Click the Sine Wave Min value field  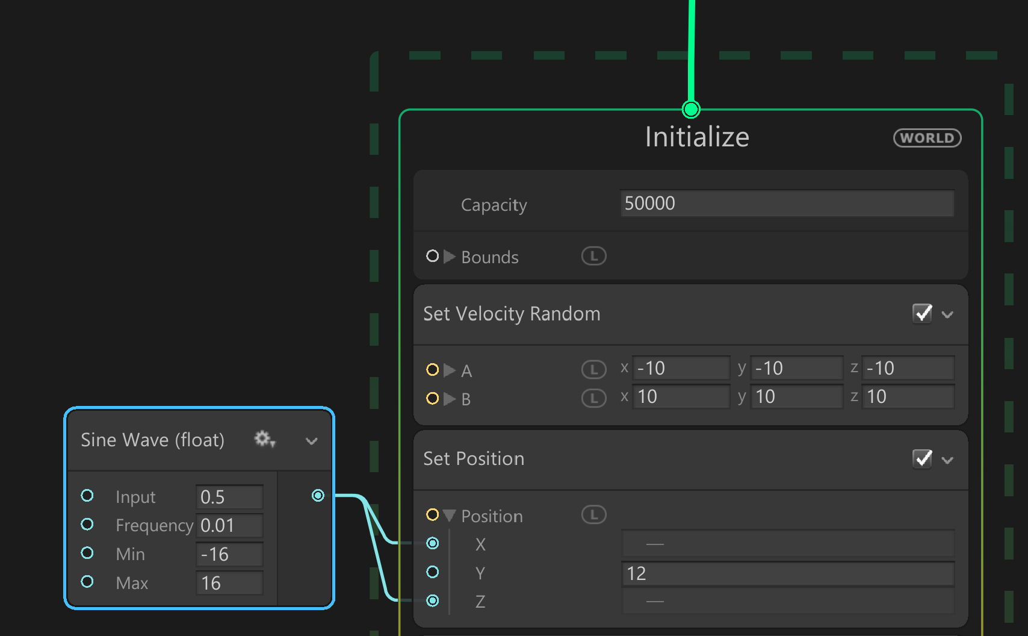(229, 554)
